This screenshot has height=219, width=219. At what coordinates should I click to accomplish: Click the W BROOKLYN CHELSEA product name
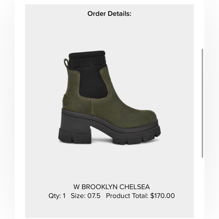coord(112,187)
